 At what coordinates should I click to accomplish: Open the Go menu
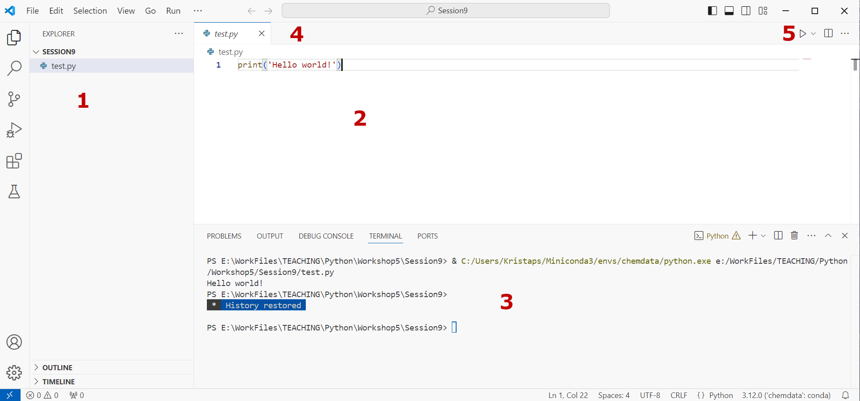click(x=150, y=11)
